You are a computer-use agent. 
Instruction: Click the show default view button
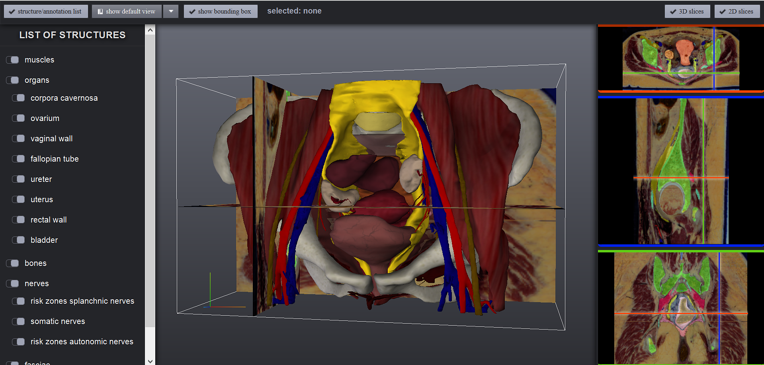coord(127,11)
